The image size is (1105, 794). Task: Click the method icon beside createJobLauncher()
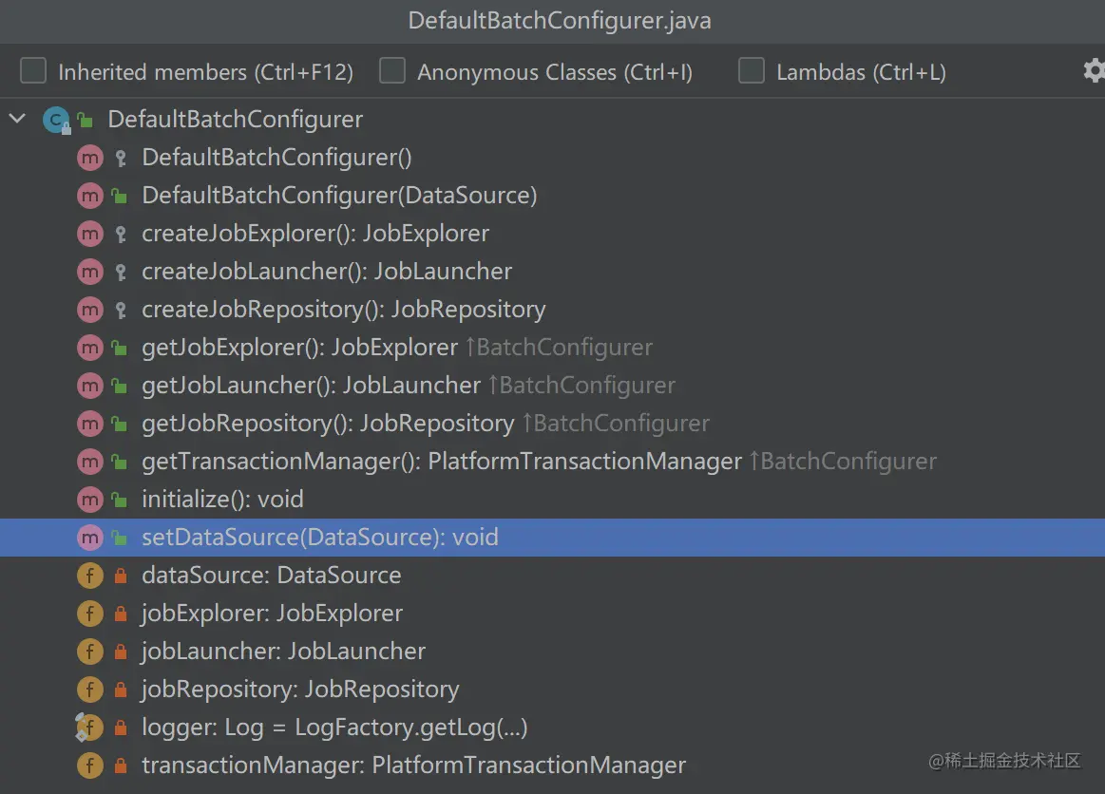(89, 272)
